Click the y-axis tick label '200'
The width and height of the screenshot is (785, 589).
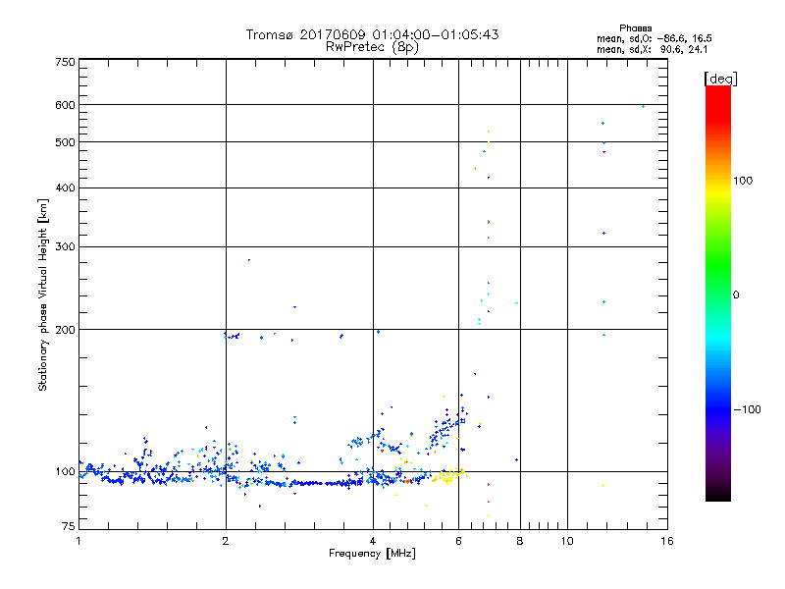(x=65, y=330)
